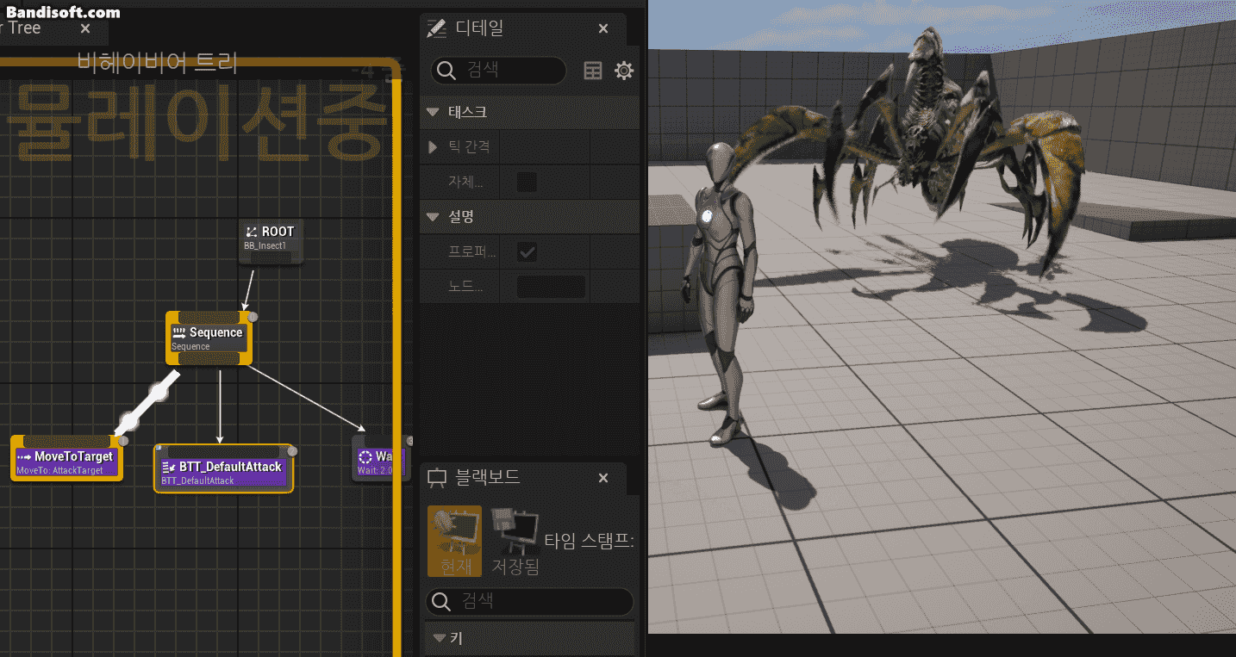Switch blackboard to 저장됨 values
This screenshot has width=1236, height=657.
(x=515, y=541)
